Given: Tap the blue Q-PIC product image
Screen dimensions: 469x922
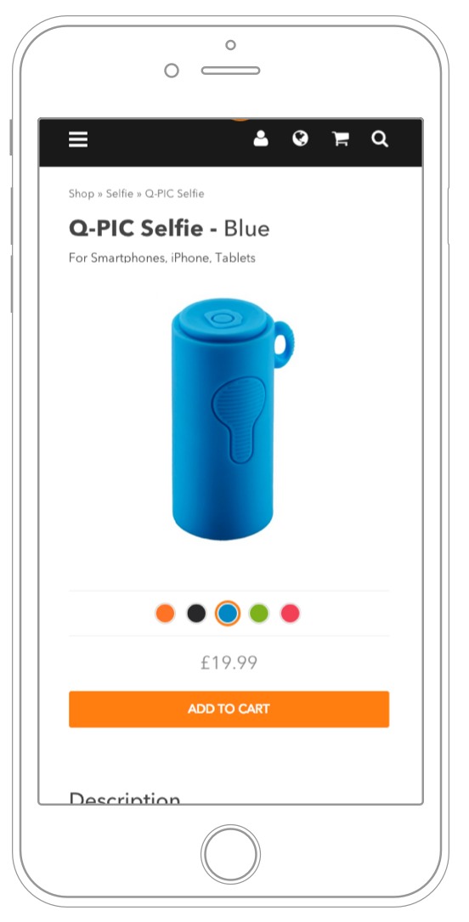Looking at the screenshot, I should pos(232,419).
